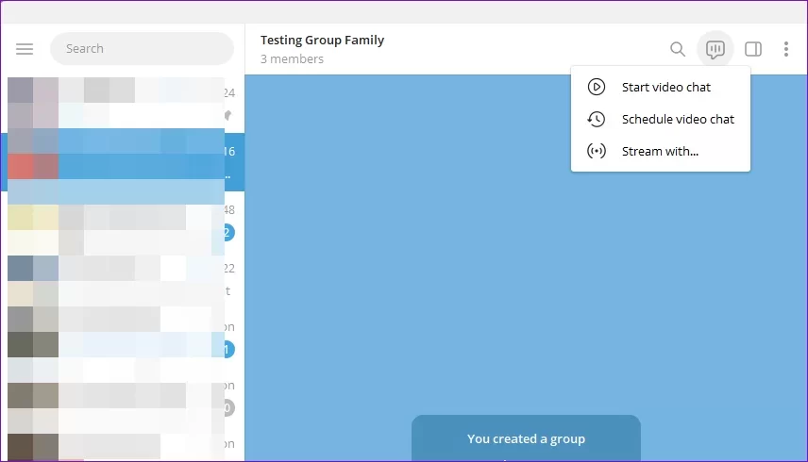
Task: Click the magnifier icon to search this chat
Action: tap(677, 49)
